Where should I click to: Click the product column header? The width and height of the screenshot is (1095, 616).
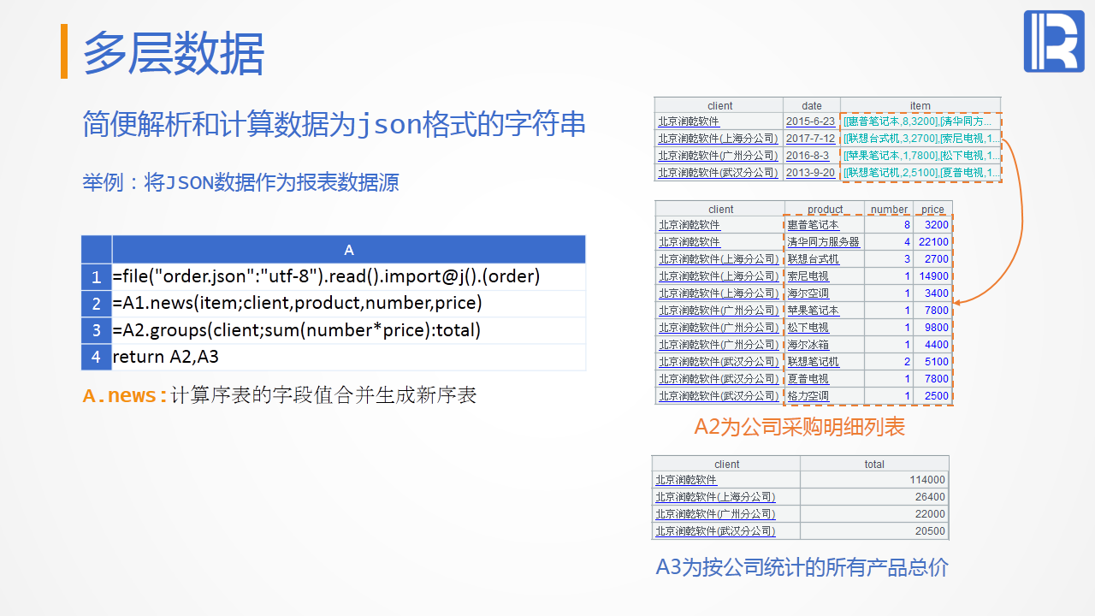(x=825, y=210)
